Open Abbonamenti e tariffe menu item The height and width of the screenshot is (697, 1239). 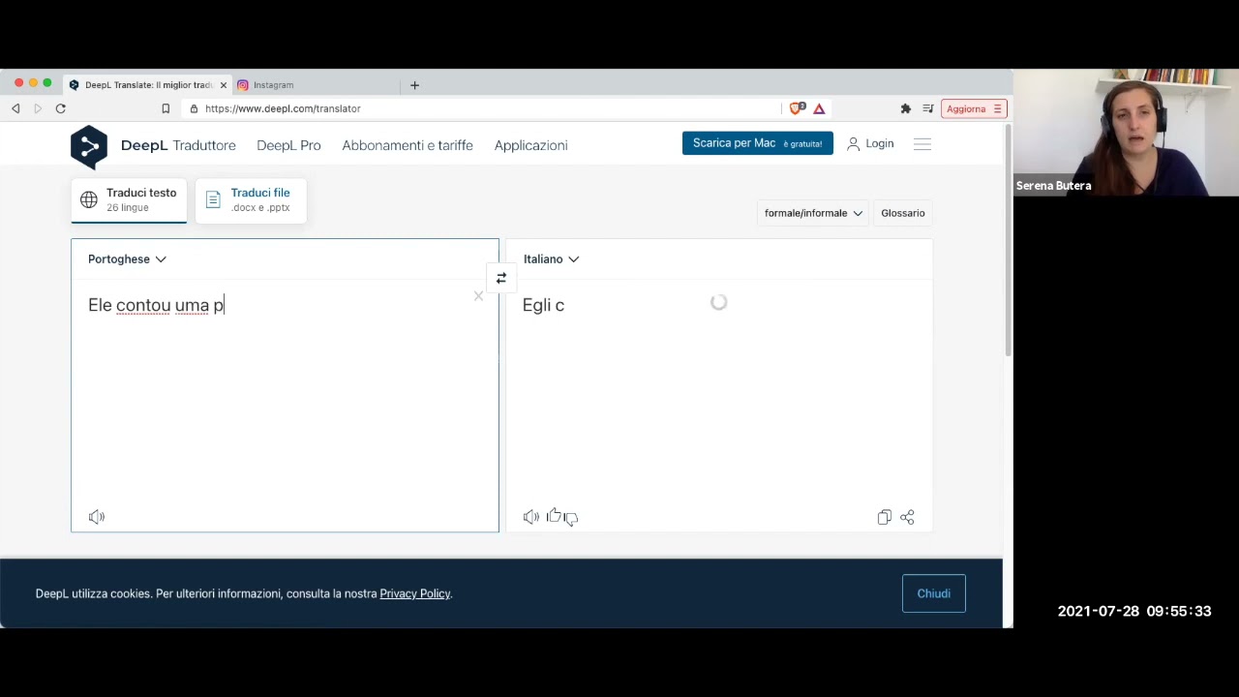click(x=408, y=145)
